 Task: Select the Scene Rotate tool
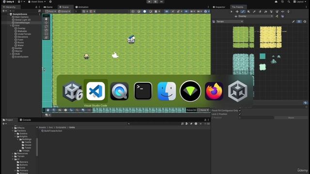[x=46, y=27]
